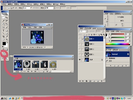Viewport: 133px width, 100px height.
Task: Open the 文件 (File) menu
Action: click(x=4, y=4)
